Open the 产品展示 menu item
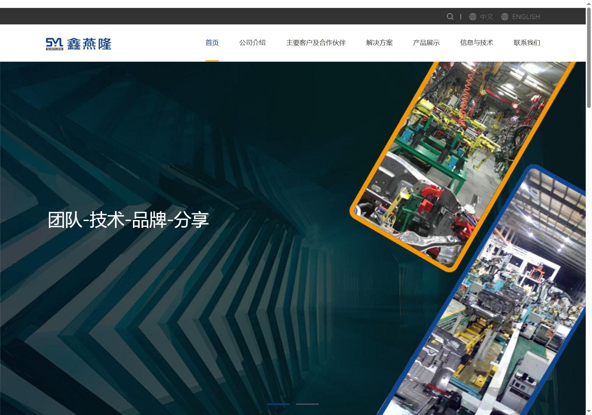This screenshot has height=415, width=592. click(x=426, y=43)
